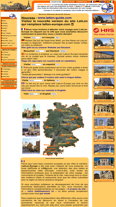This screenshot has height=207, width=116.
Task: Select the UK flag in header
Action: pyautogui.click(x=102, y=2)
